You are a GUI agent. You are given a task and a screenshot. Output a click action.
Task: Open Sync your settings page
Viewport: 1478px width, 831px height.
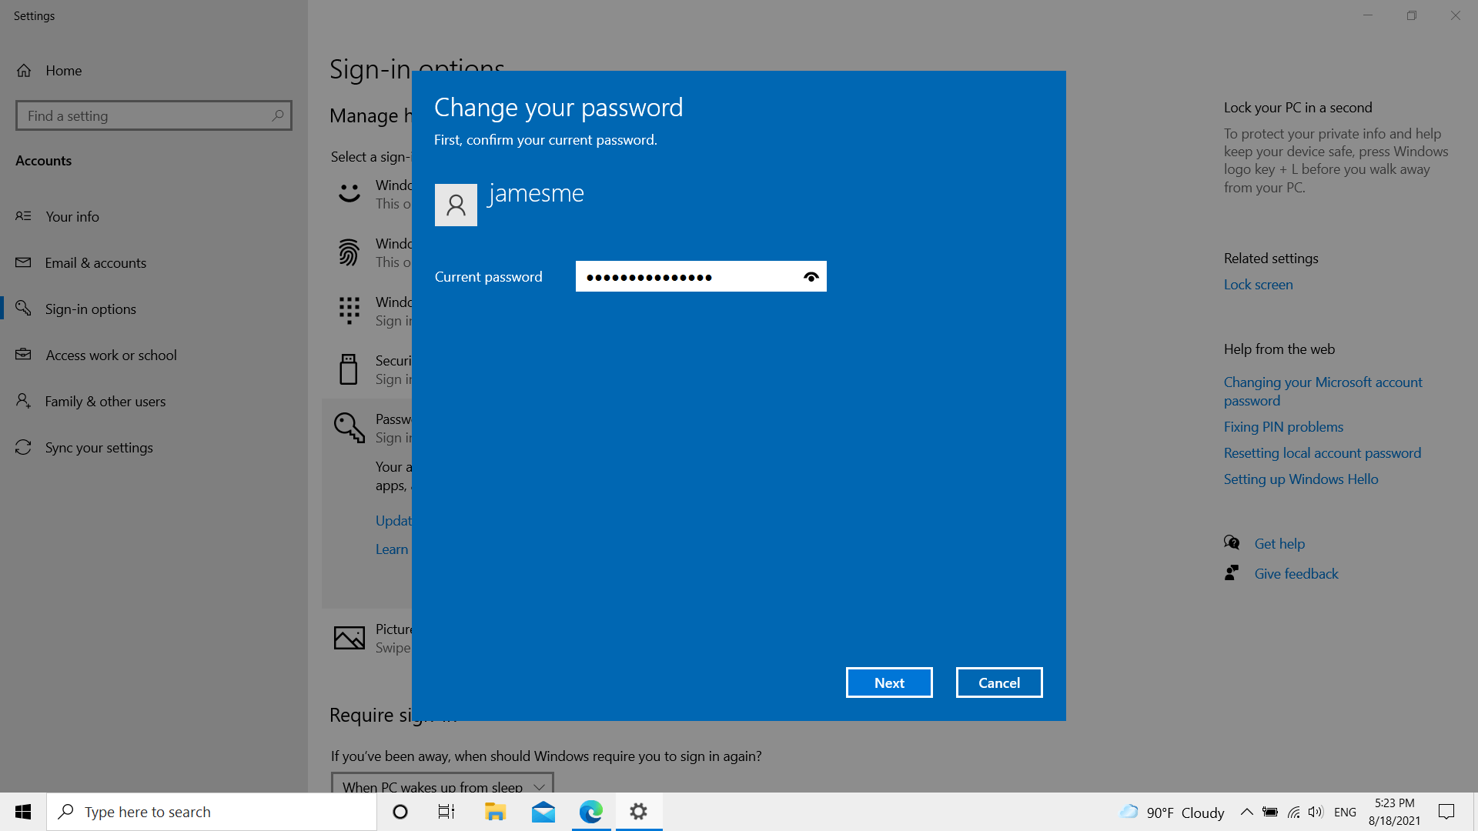coord(99,448)
